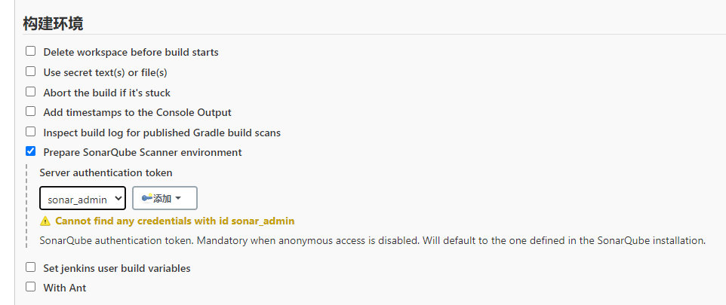Click the yellow warning triangle icon
Screen dimensions: 726x305
pyautogui.click(x=45, y=221)
